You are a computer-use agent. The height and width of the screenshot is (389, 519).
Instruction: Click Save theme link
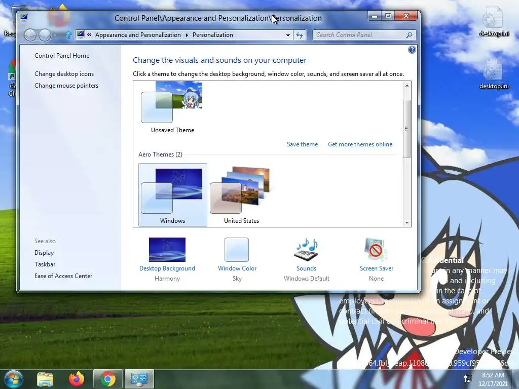coord(302,144)
